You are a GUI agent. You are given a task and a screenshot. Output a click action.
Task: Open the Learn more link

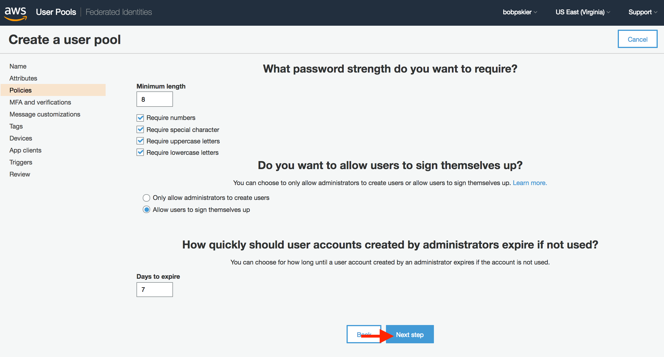click(530, 183)
